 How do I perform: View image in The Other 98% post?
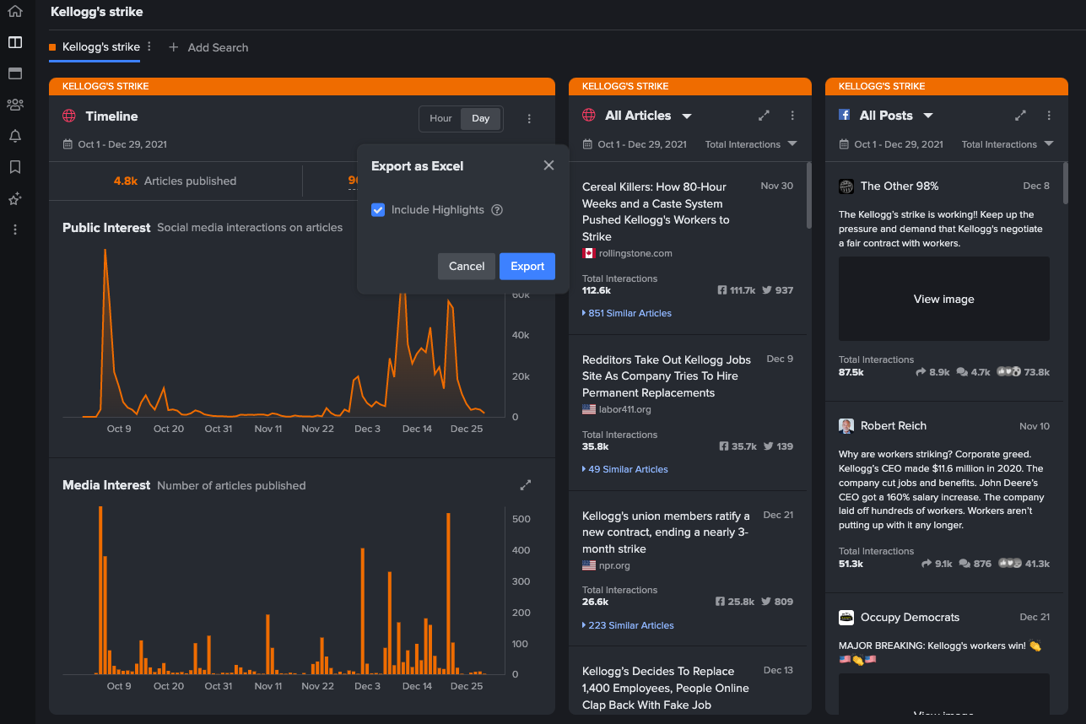point(944,299)
